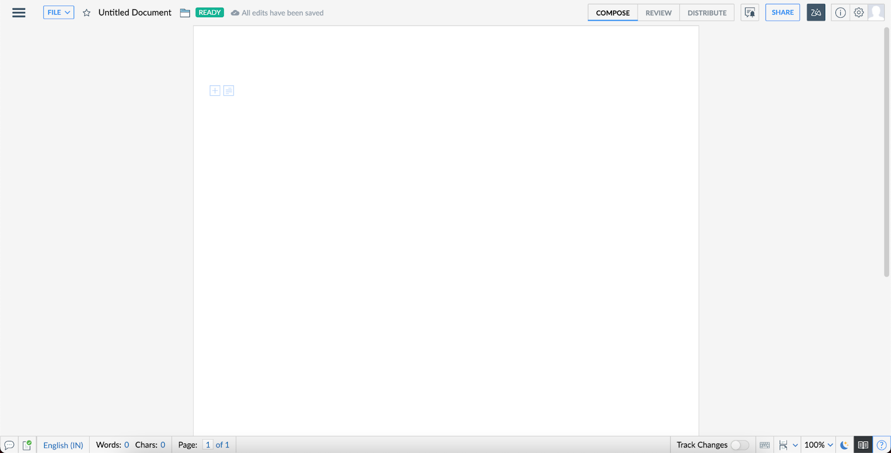The height and width of the screenshot is (453, 891).
Task: Open the Zia writing assistant
Action: click(815, 13)
